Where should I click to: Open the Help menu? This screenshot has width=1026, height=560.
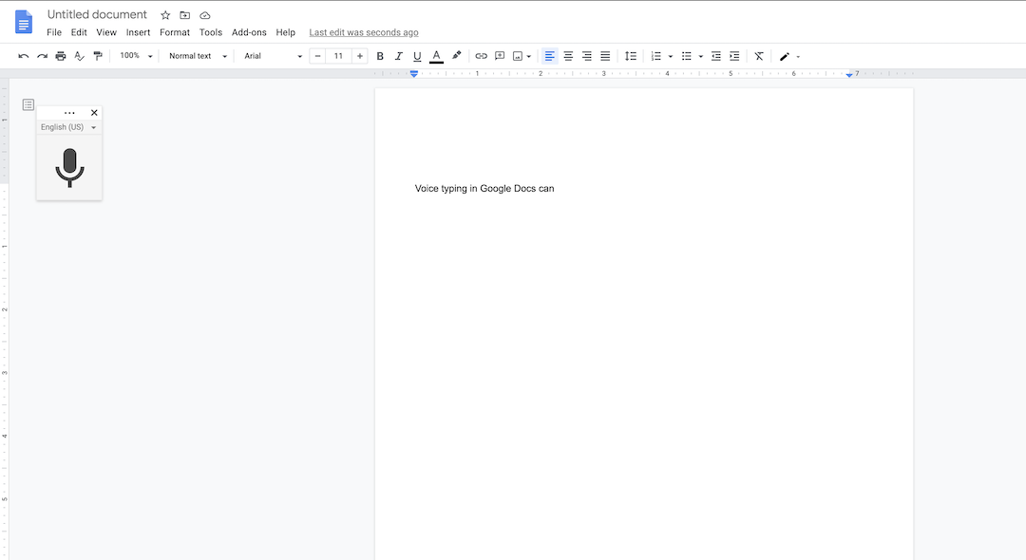tap(285, 32)
